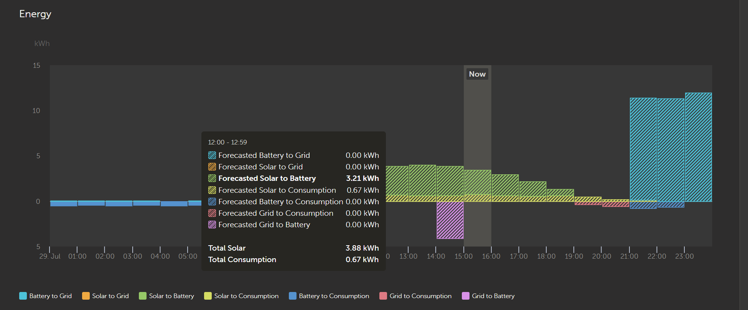Select the cyan hatched bar at 21:00

643,149
